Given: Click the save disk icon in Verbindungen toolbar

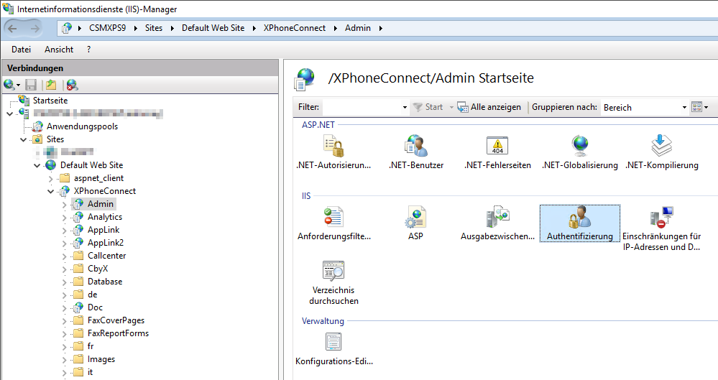Looking at the screenshot, I should tap(31, 85).
